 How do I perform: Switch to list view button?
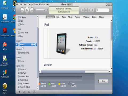pyautogui.click(x=83, y=10)
